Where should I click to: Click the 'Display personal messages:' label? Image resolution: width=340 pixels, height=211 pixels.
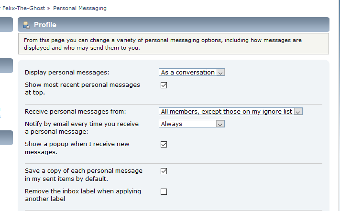[x=67, y=72]
